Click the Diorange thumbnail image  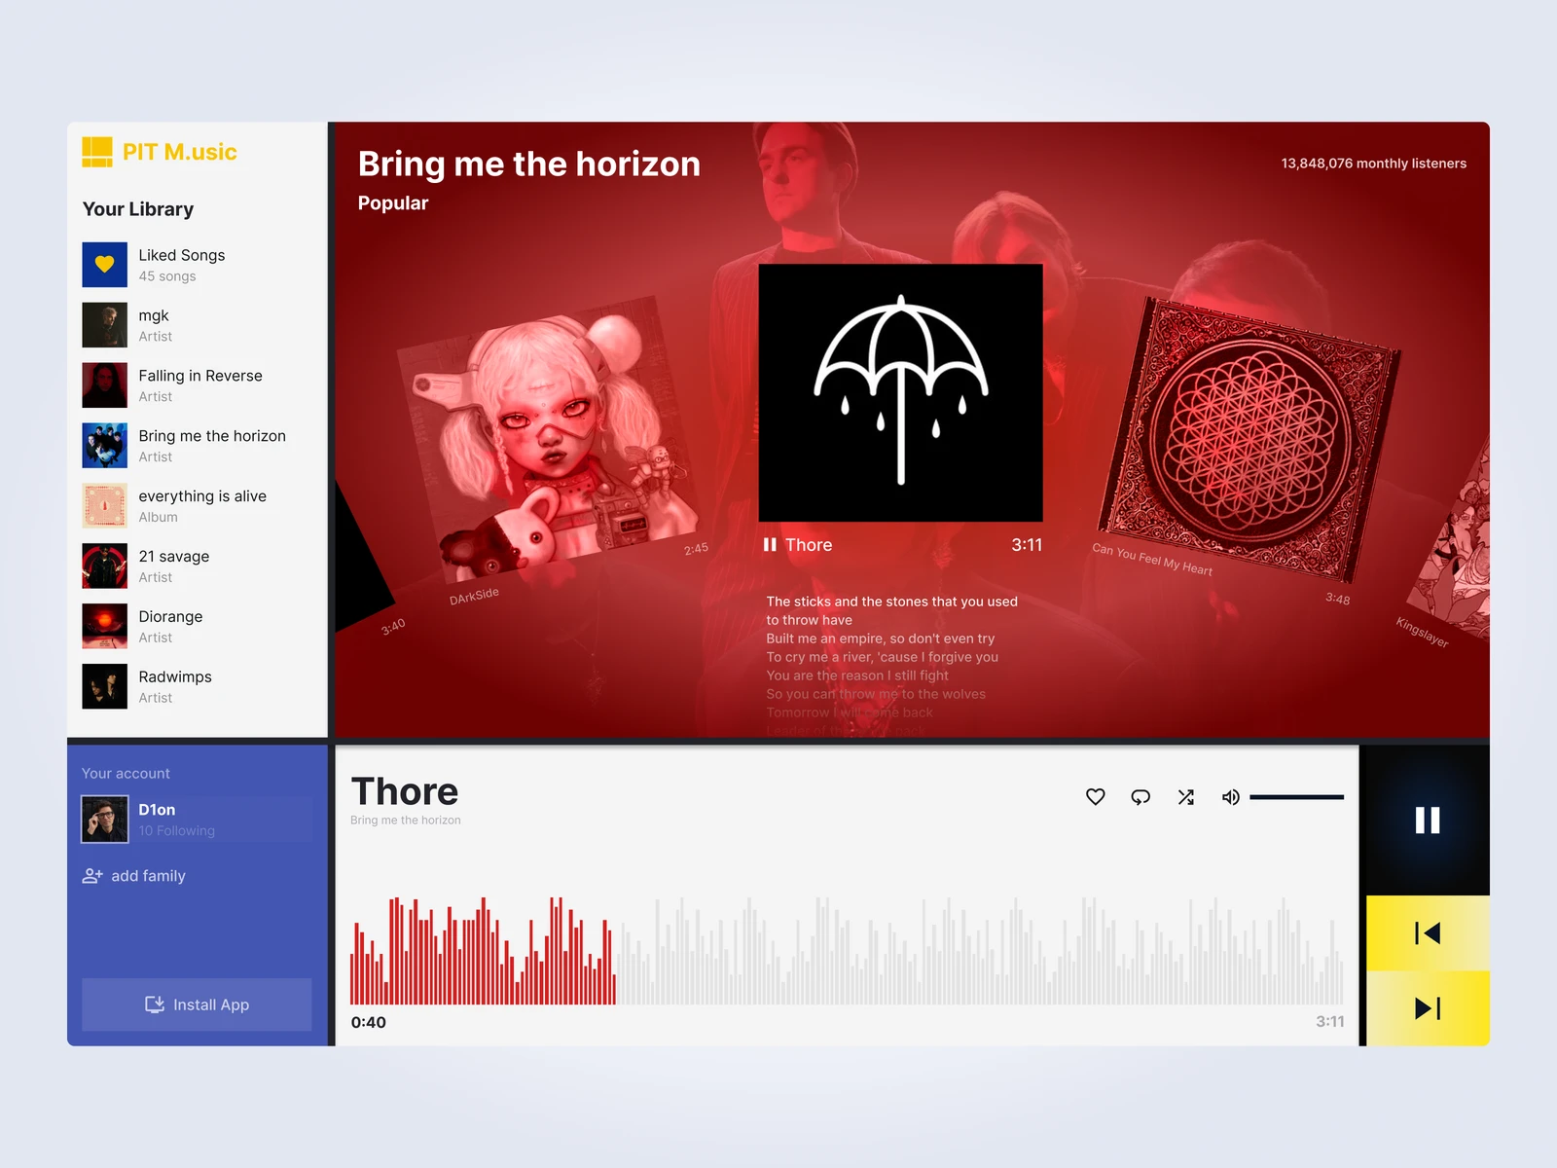pyautogui.click(x=105, y=627)
